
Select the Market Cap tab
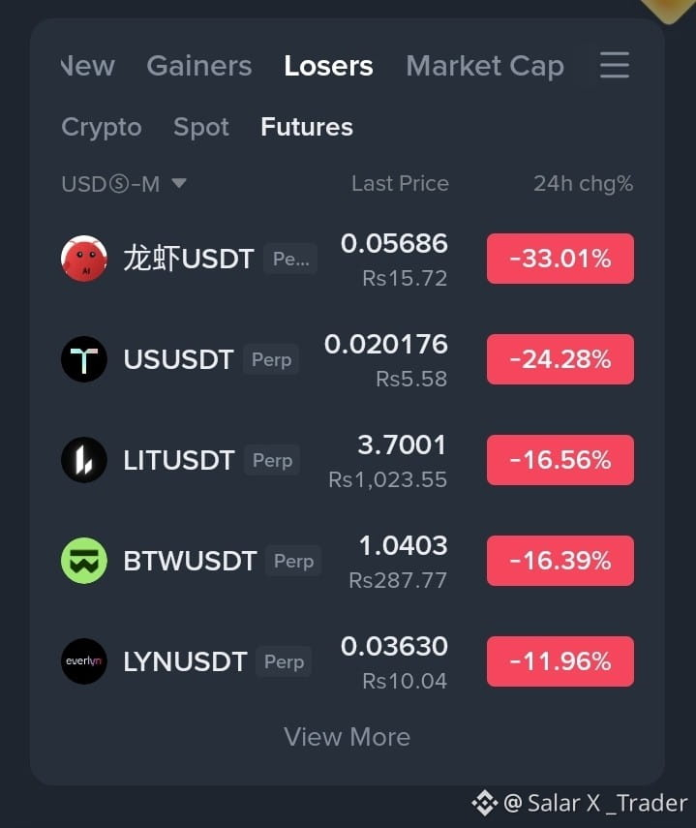point(485,66)
